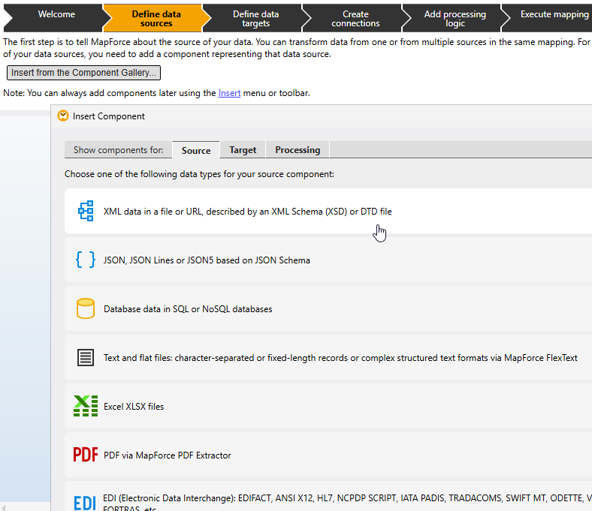Open the Add processing logic step

455,19
